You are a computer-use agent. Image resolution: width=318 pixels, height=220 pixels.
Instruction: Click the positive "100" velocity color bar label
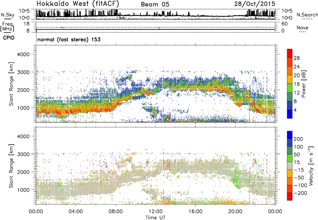click(x=299, y=147)
